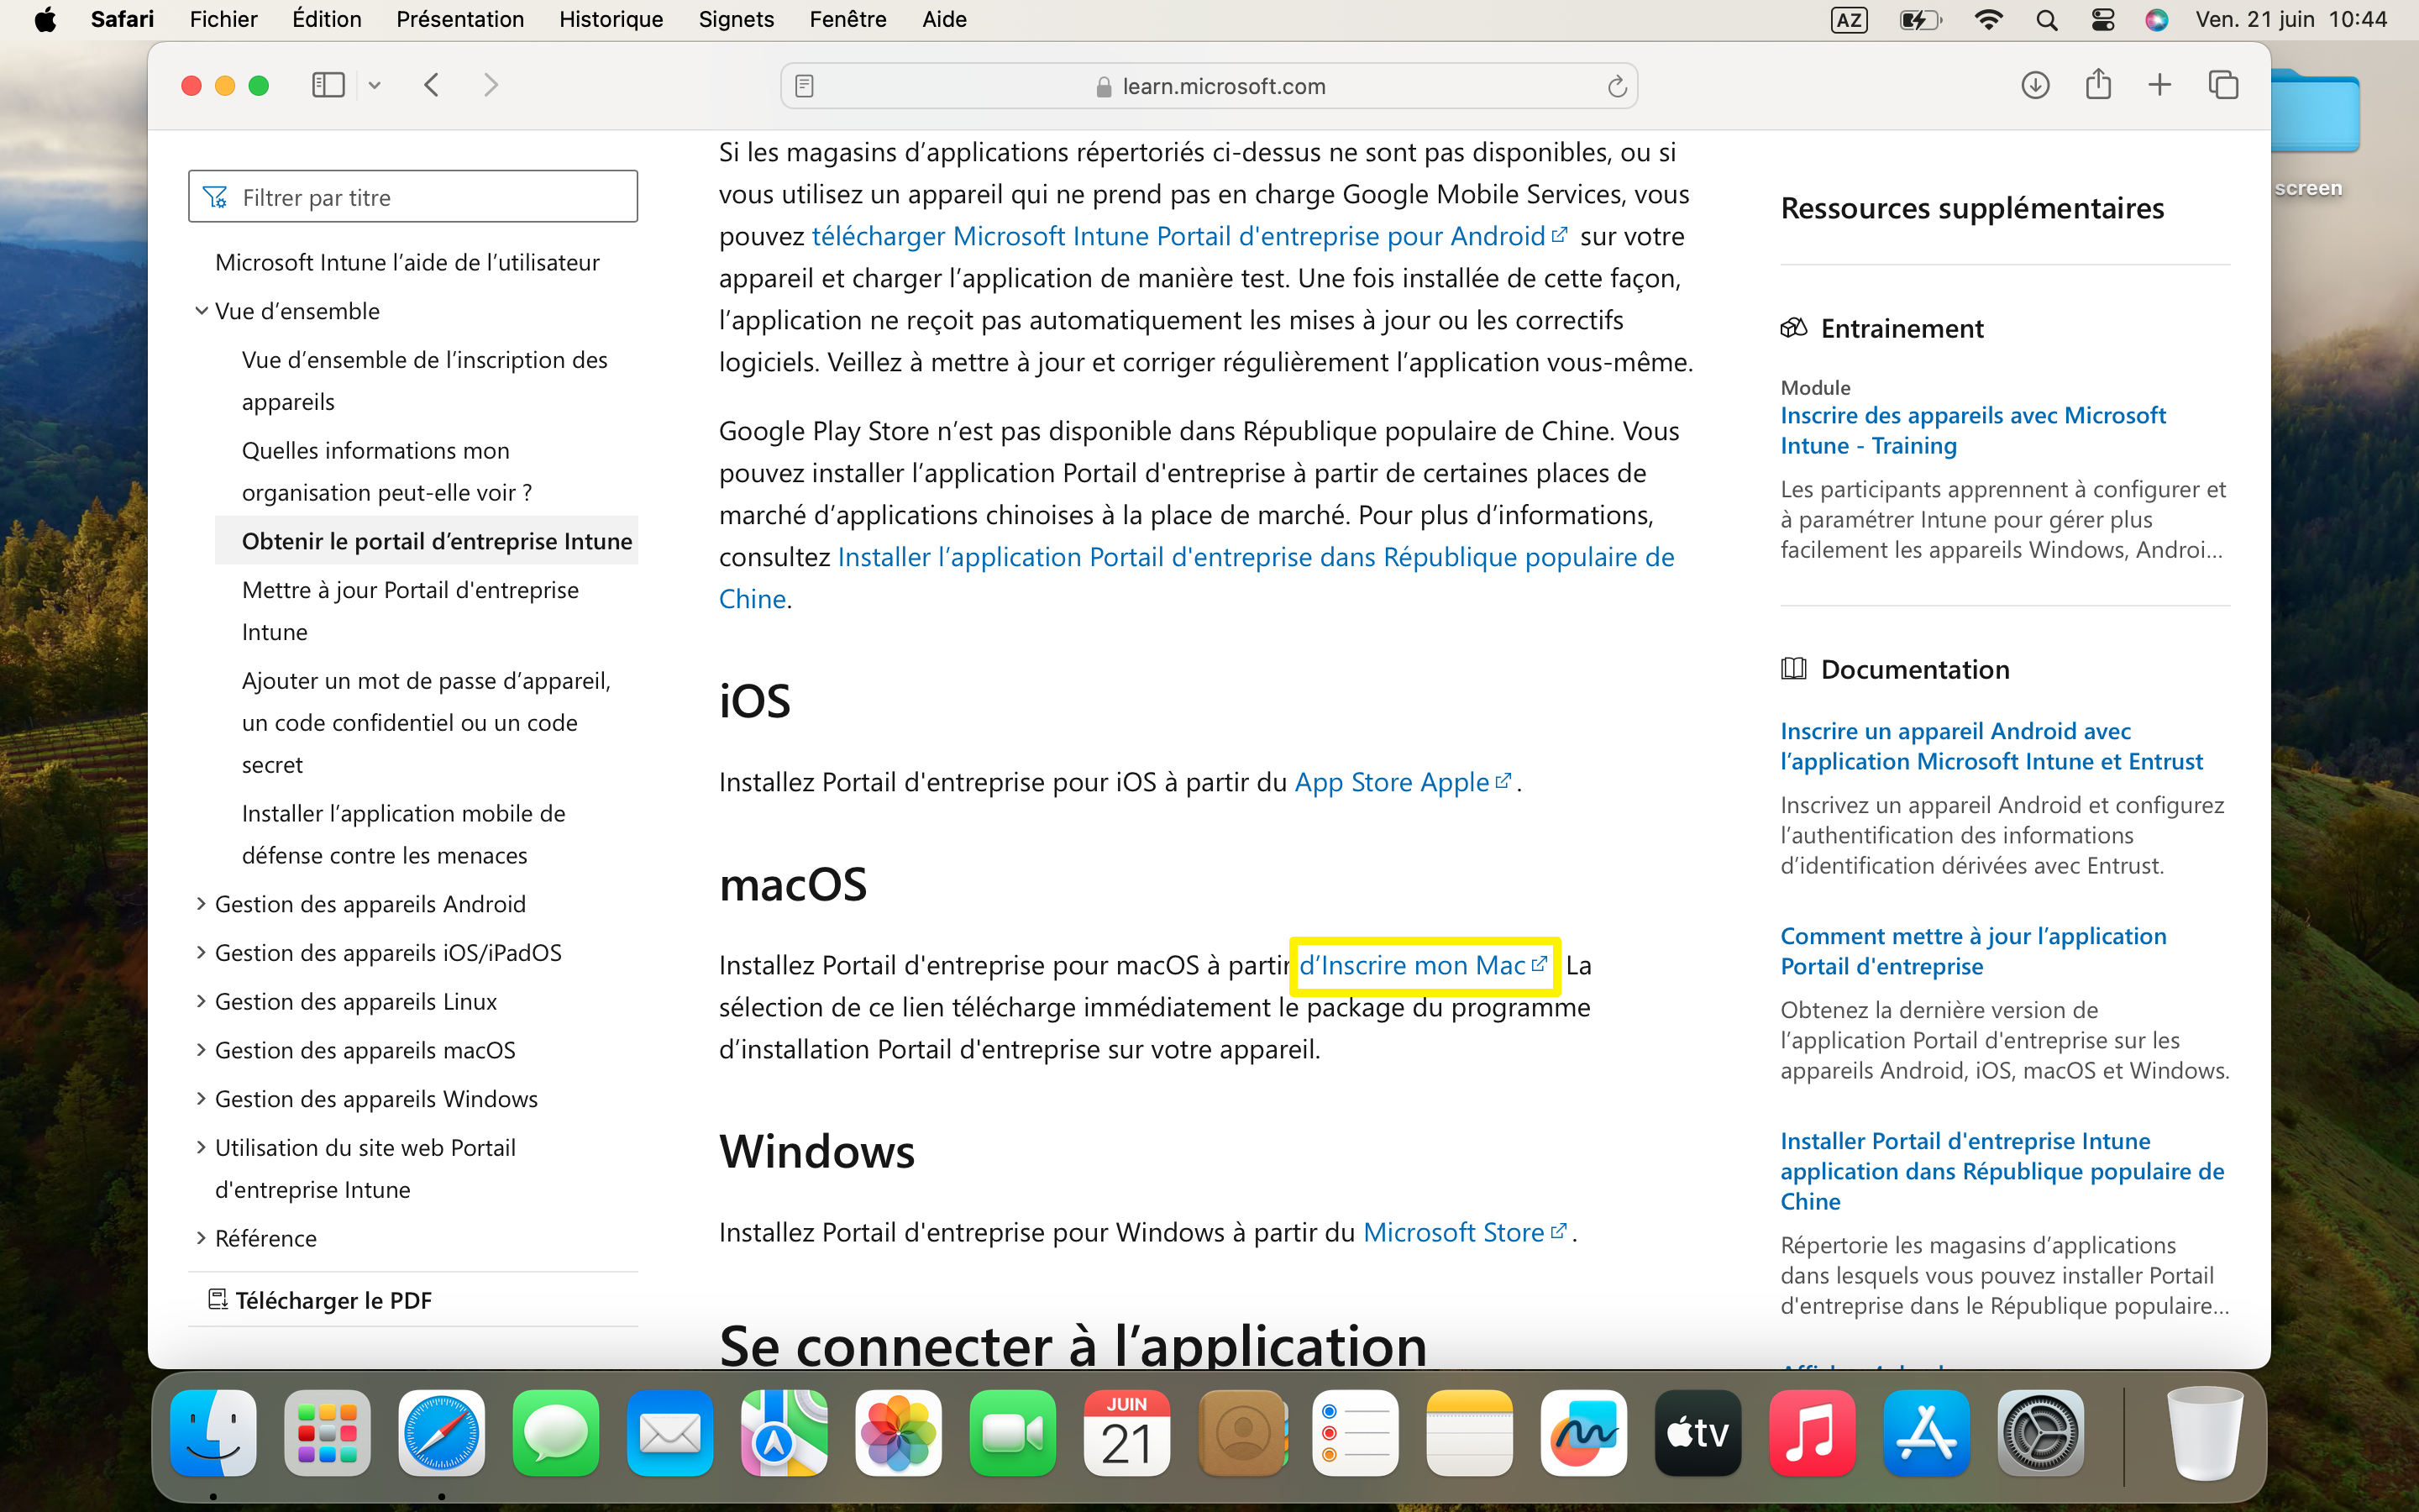The image size is (2419, 1512).
Task: Open the Trash in the Dock
Action: [2204, 1433]
